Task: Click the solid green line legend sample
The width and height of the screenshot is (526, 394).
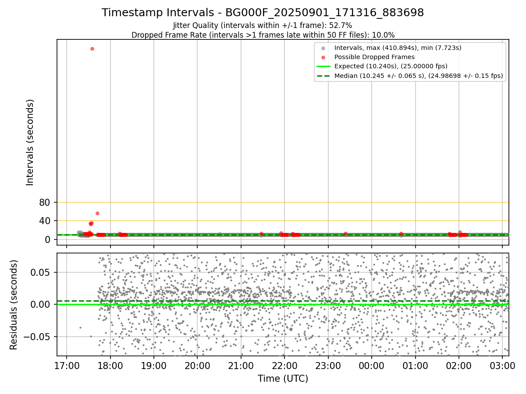Action: coord(323,67)
